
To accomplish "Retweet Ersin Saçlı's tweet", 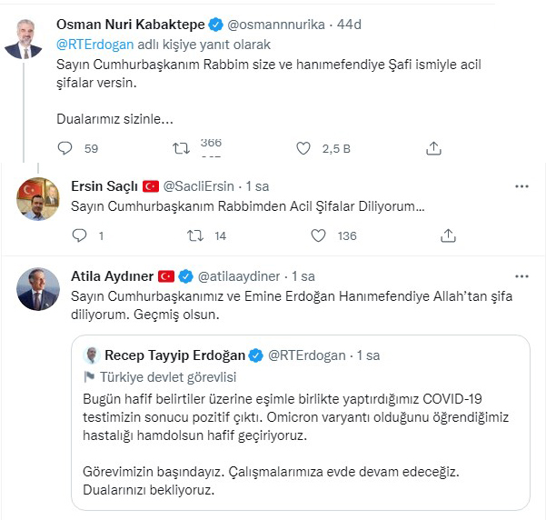I will 195,236.
